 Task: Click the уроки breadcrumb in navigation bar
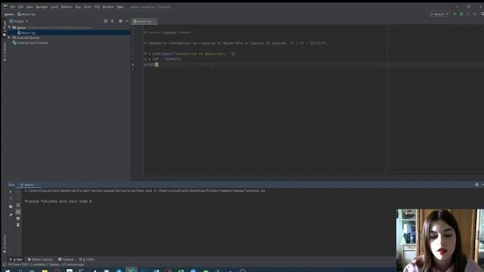9,14
